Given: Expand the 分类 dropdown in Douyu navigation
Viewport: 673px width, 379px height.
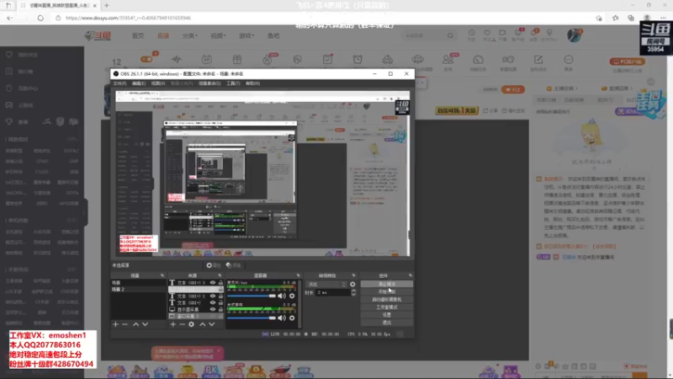Looking at the screenshot, I should (x=189, y=35).
